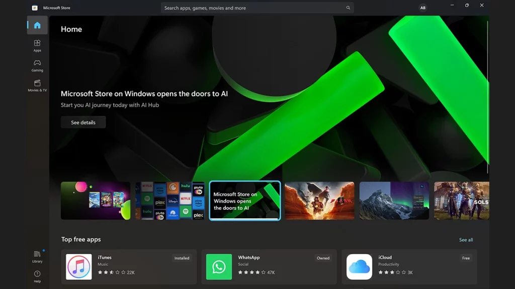515x289 pixels.
Task: Click the iTunes app icon
Action: 79,267
